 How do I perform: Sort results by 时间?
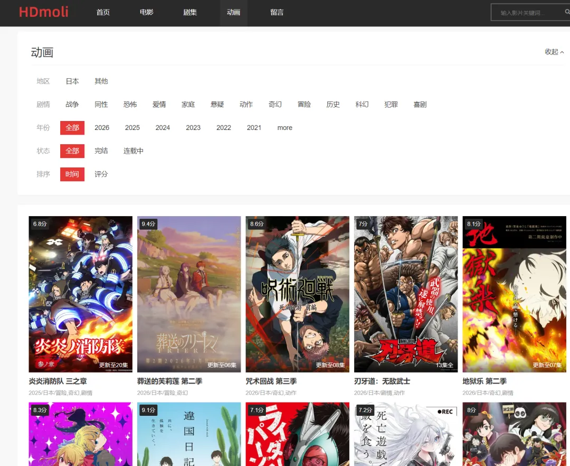[72, 174]
